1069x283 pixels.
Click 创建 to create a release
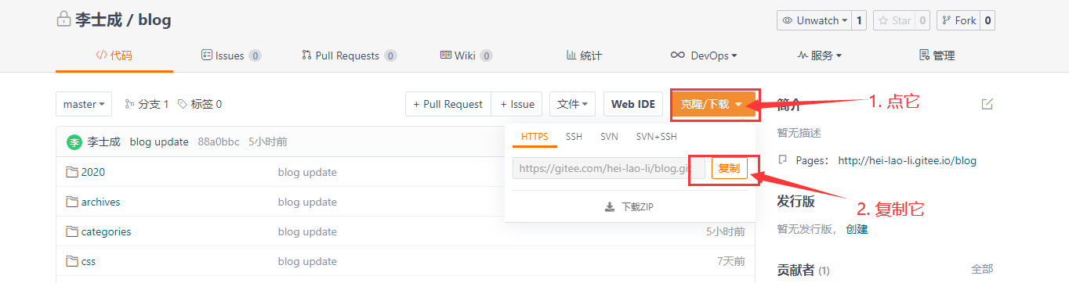(857, 229)
